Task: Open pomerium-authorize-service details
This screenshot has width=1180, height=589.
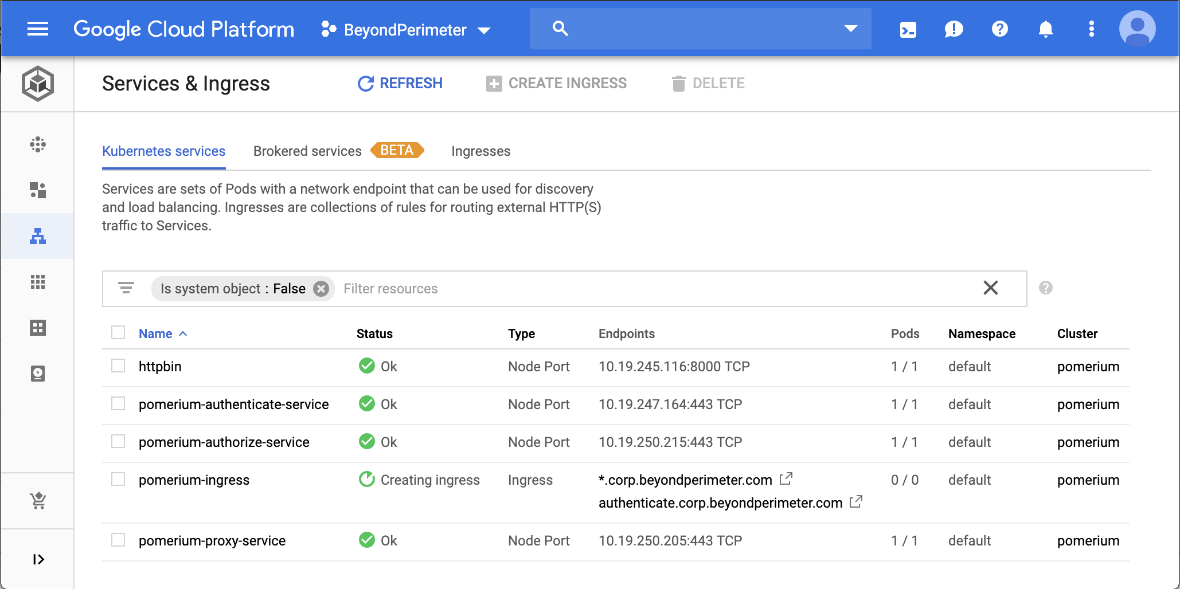Action: coord(224,442)
